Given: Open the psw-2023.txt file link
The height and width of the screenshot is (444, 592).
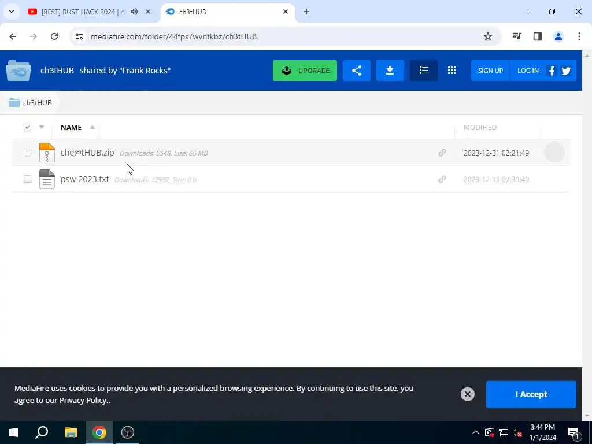Looking at the screenshot, I should [84, 179].
